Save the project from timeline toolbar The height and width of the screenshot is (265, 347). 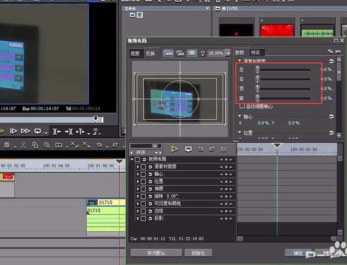tap(7, 145)
